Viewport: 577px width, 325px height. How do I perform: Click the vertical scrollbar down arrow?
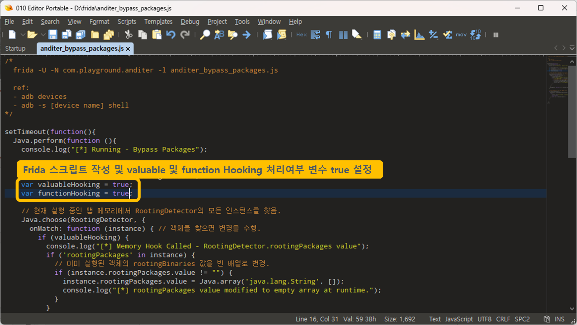click(572, 309)
